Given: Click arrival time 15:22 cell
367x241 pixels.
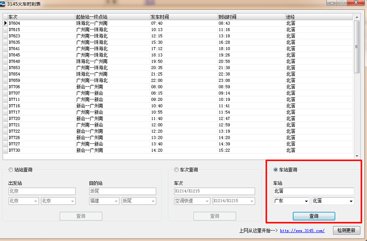Looking at the screenshot, I should [x=251, y=150].
